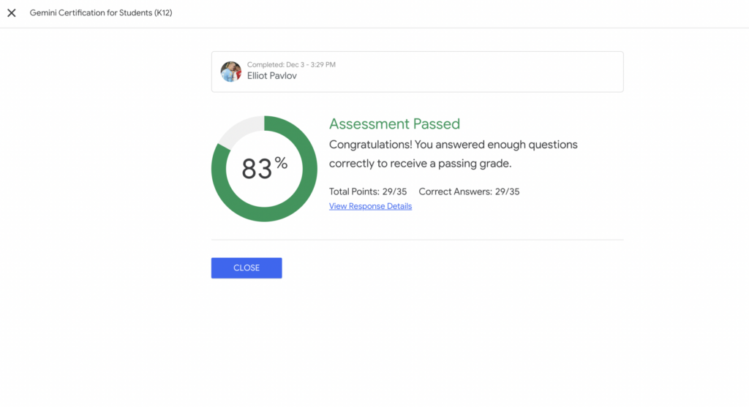
Task: Click the Completed Dec 3 timestamp
Action: [x=291, y=64]
